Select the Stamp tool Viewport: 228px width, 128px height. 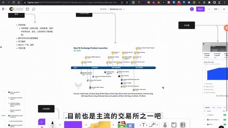click(165, 125)
